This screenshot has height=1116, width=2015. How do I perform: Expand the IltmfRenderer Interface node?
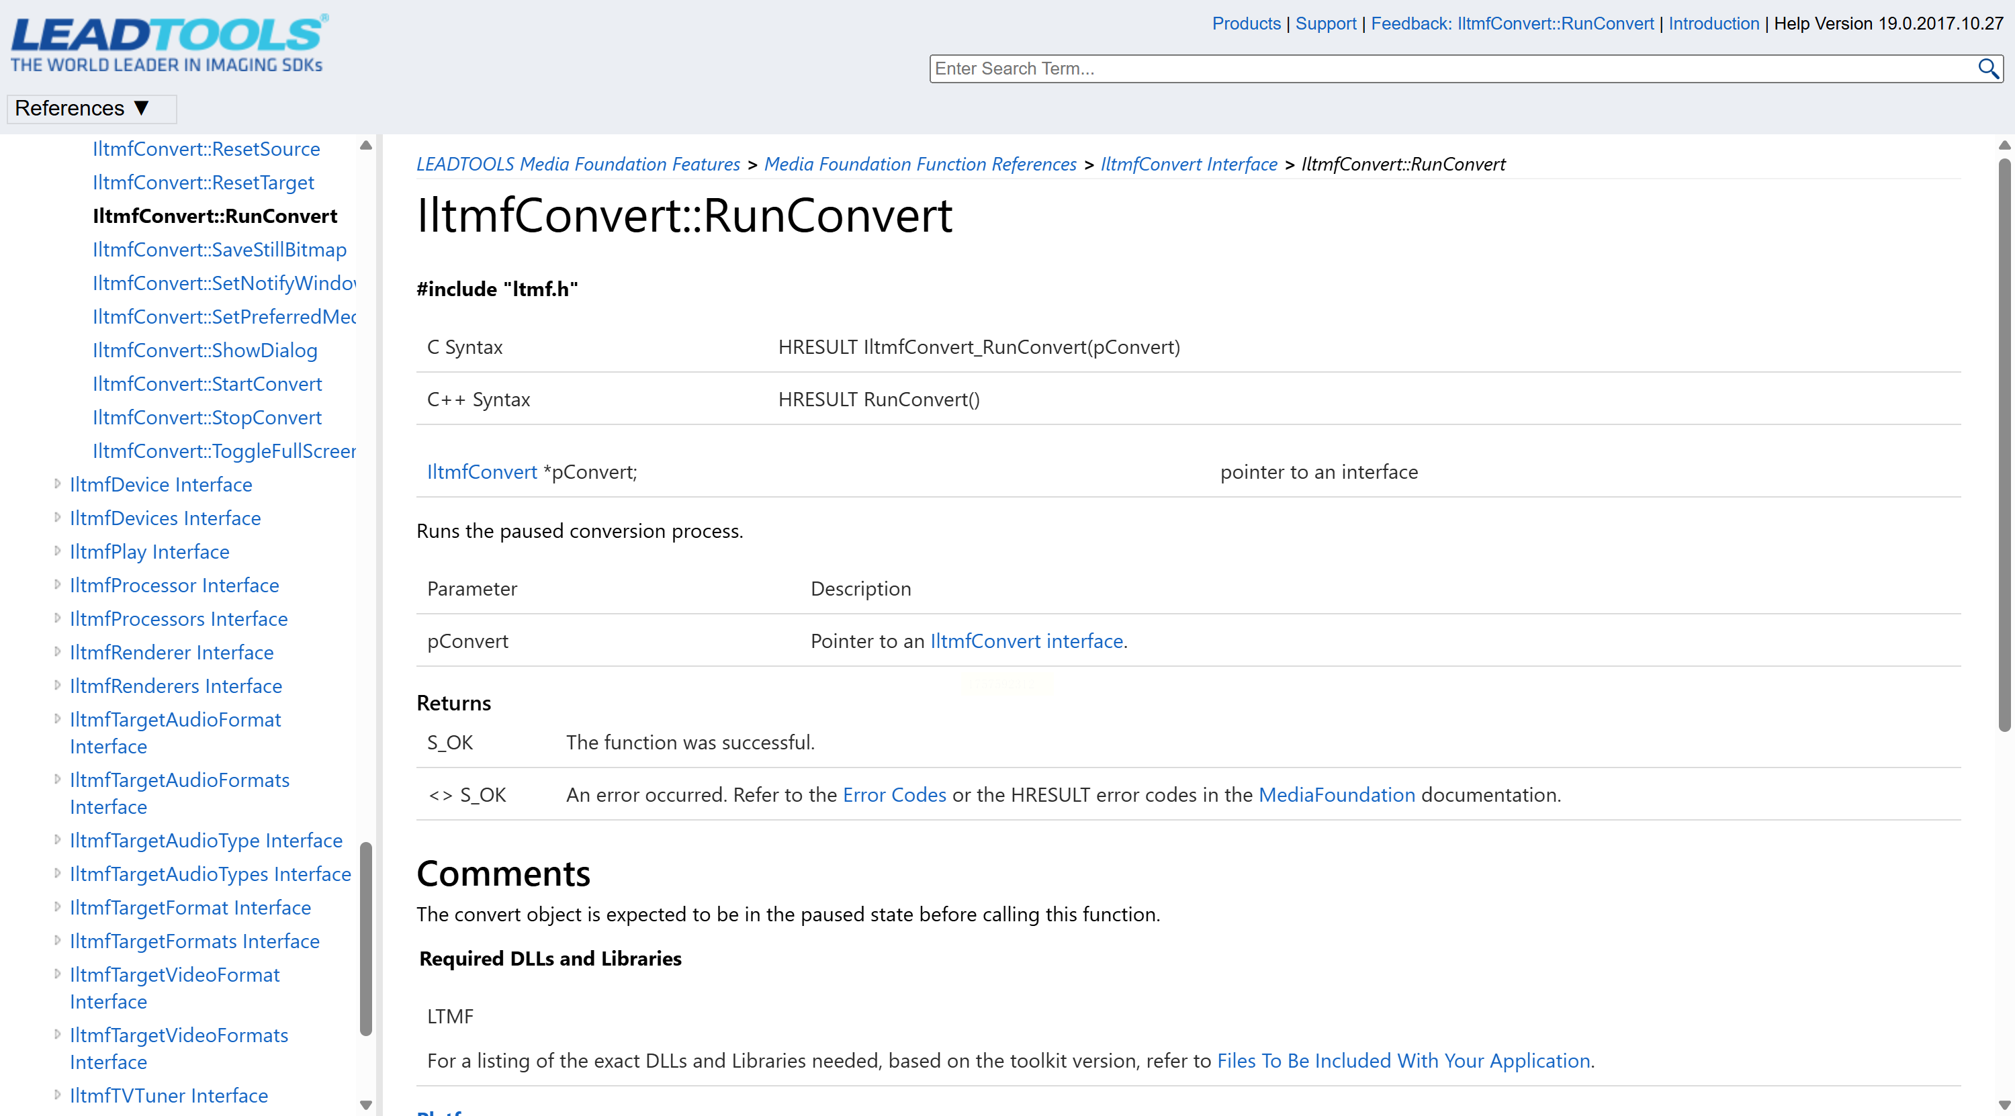click(x=57, y=652)
